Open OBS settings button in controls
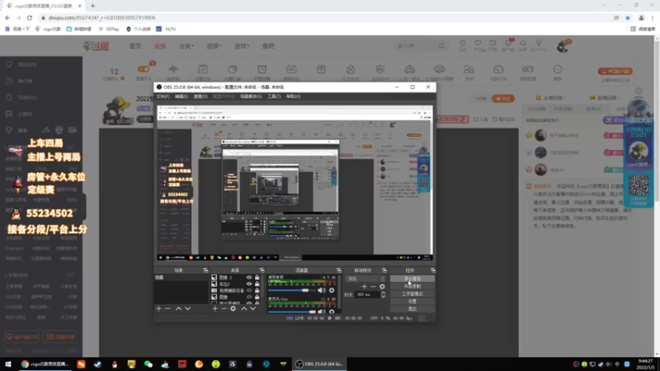 tap(412, 301)
